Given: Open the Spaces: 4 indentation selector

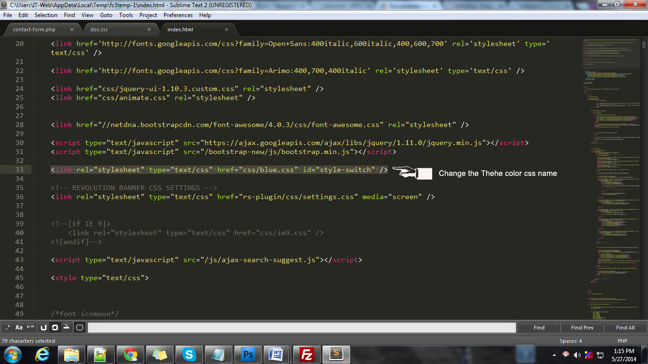Looking at the screenshot, I should (x=570, y=341).
